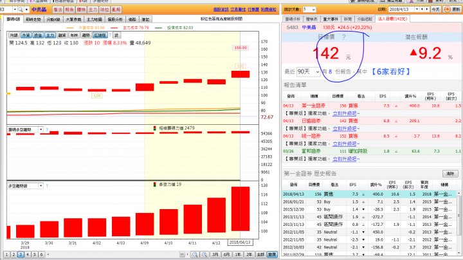The width and height of the screenshot is (463, 260).
Task: Set chart range to 6月
Action: (x=226, y=254)
